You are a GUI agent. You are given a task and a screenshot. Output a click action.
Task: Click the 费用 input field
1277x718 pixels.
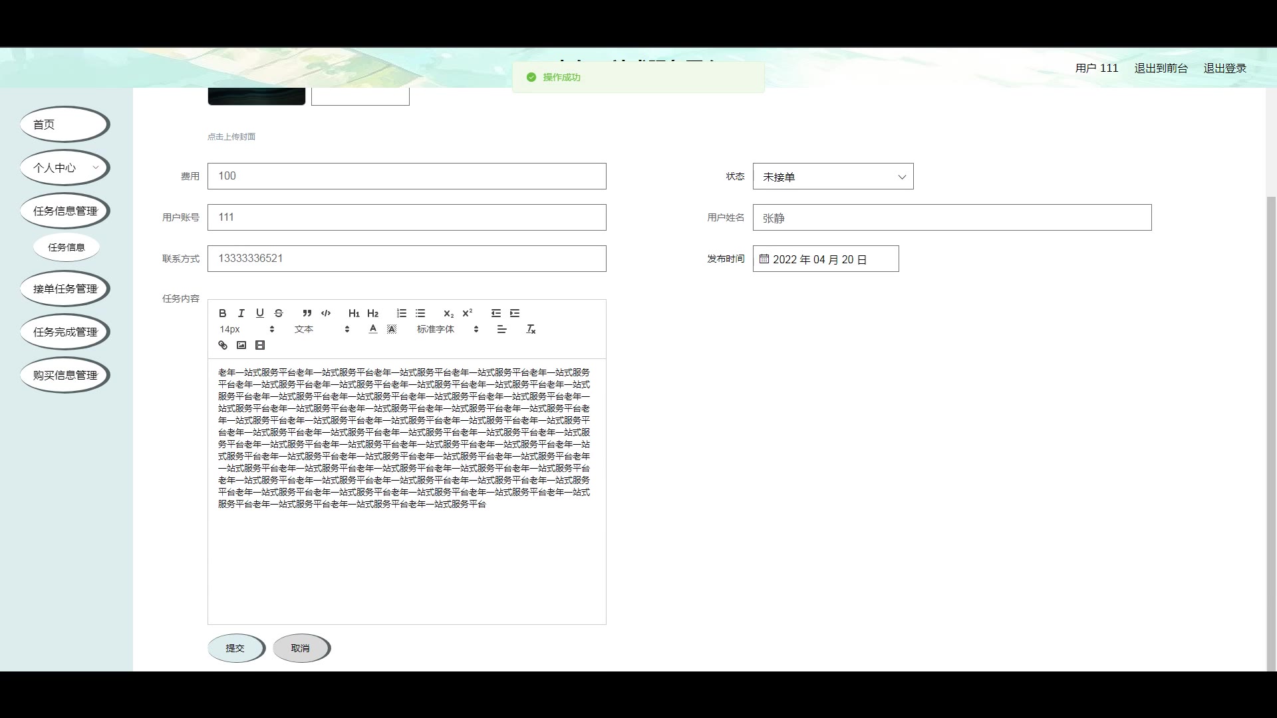[x=406, y=176]
